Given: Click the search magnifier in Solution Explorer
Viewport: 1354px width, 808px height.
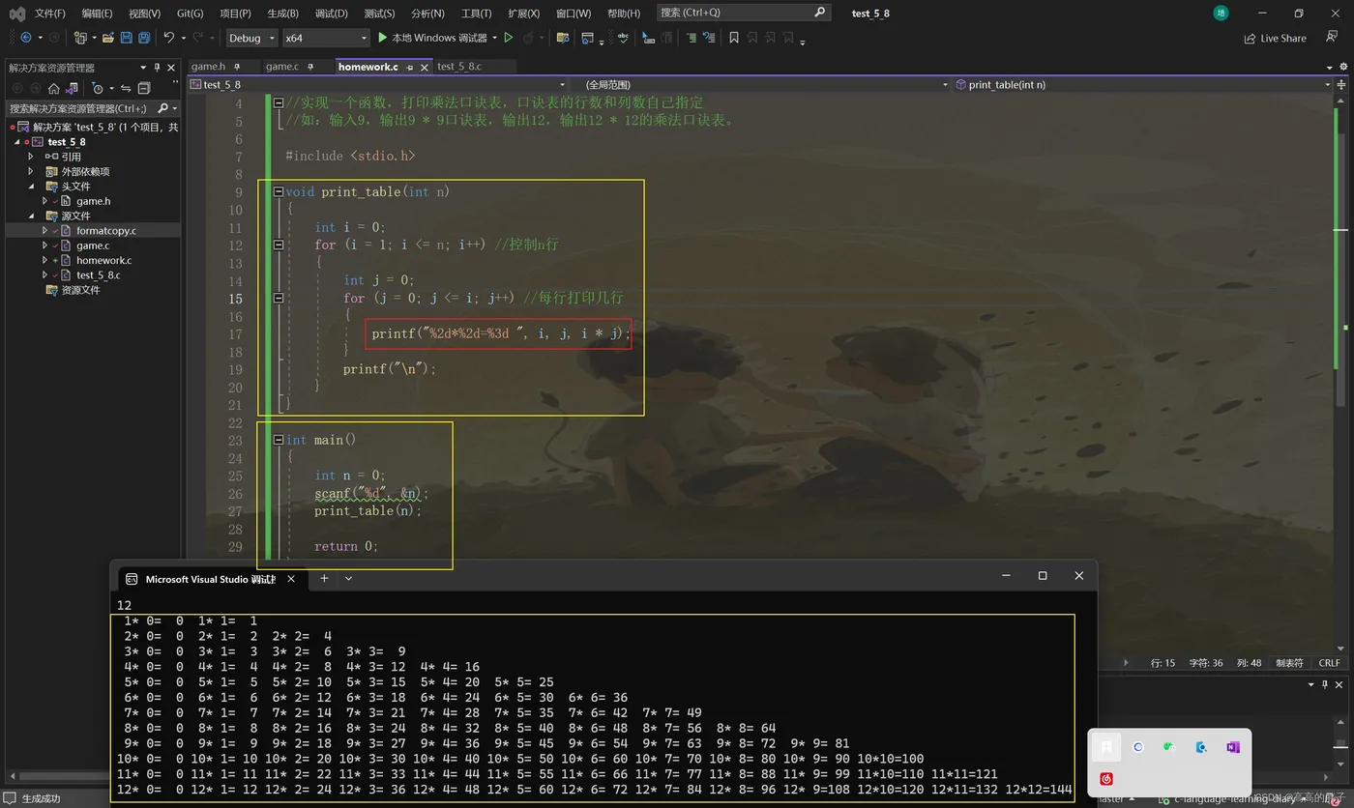Looking at the screenshot, I should click(x=162, y=108).
